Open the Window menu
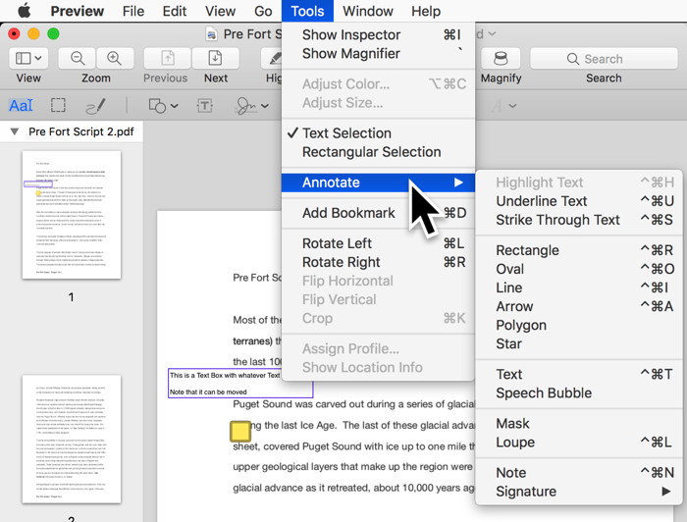Viewport: 687px width, 522px height. coord(368,11)
